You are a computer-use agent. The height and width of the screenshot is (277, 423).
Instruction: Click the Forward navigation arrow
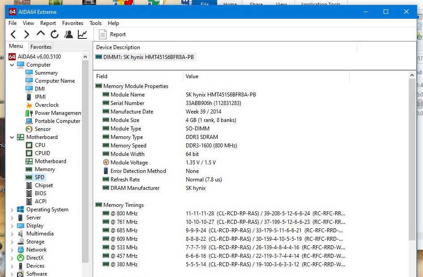tap(26, 34)
